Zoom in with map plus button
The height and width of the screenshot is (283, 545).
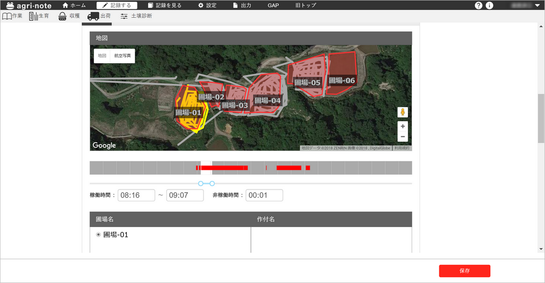(x=402, y=126)
